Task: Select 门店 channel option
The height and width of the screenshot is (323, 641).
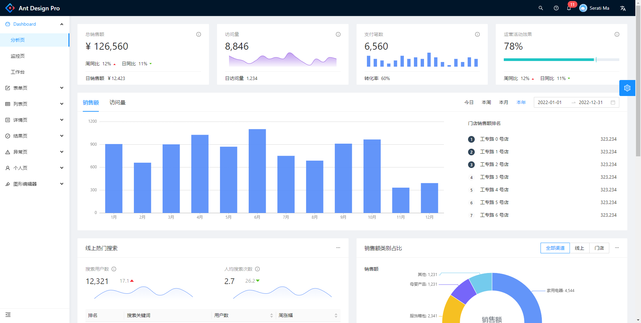Action: pos(599,248)
